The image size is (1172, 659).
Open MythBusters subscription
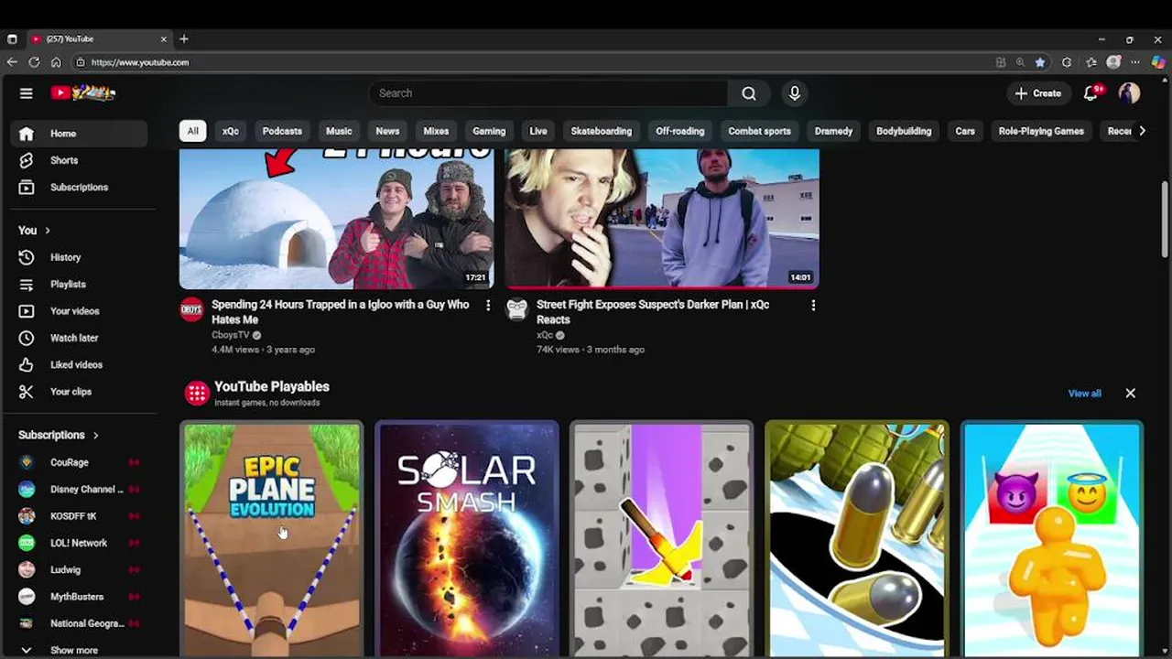click(79, 597)
